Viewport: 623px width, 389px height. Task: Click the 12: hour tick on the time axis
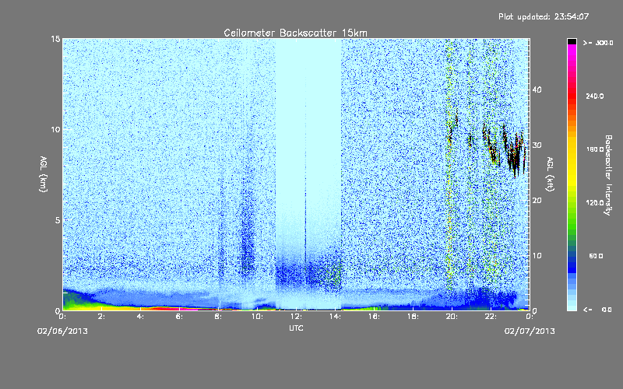(x=296, y=317)
